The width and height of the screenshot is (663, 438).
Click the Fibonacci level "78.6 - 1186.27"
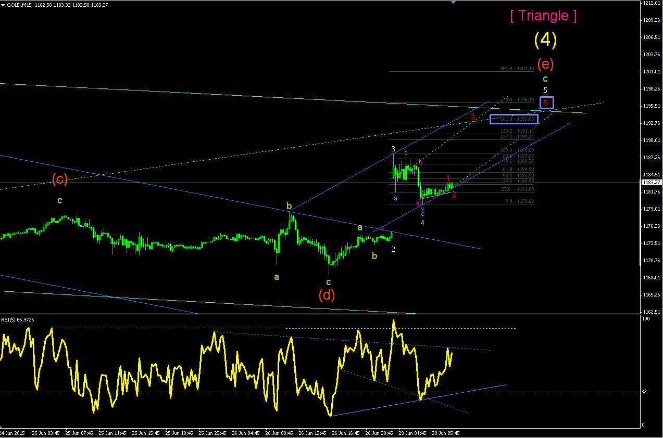(518, 161)
